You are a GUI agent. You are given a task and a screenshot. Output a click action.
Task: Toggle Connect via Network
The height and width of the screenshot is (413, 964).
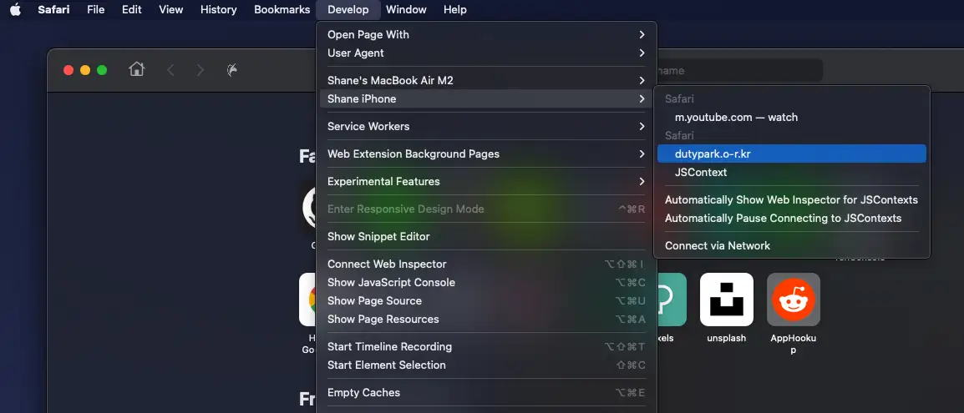point(792,245)
